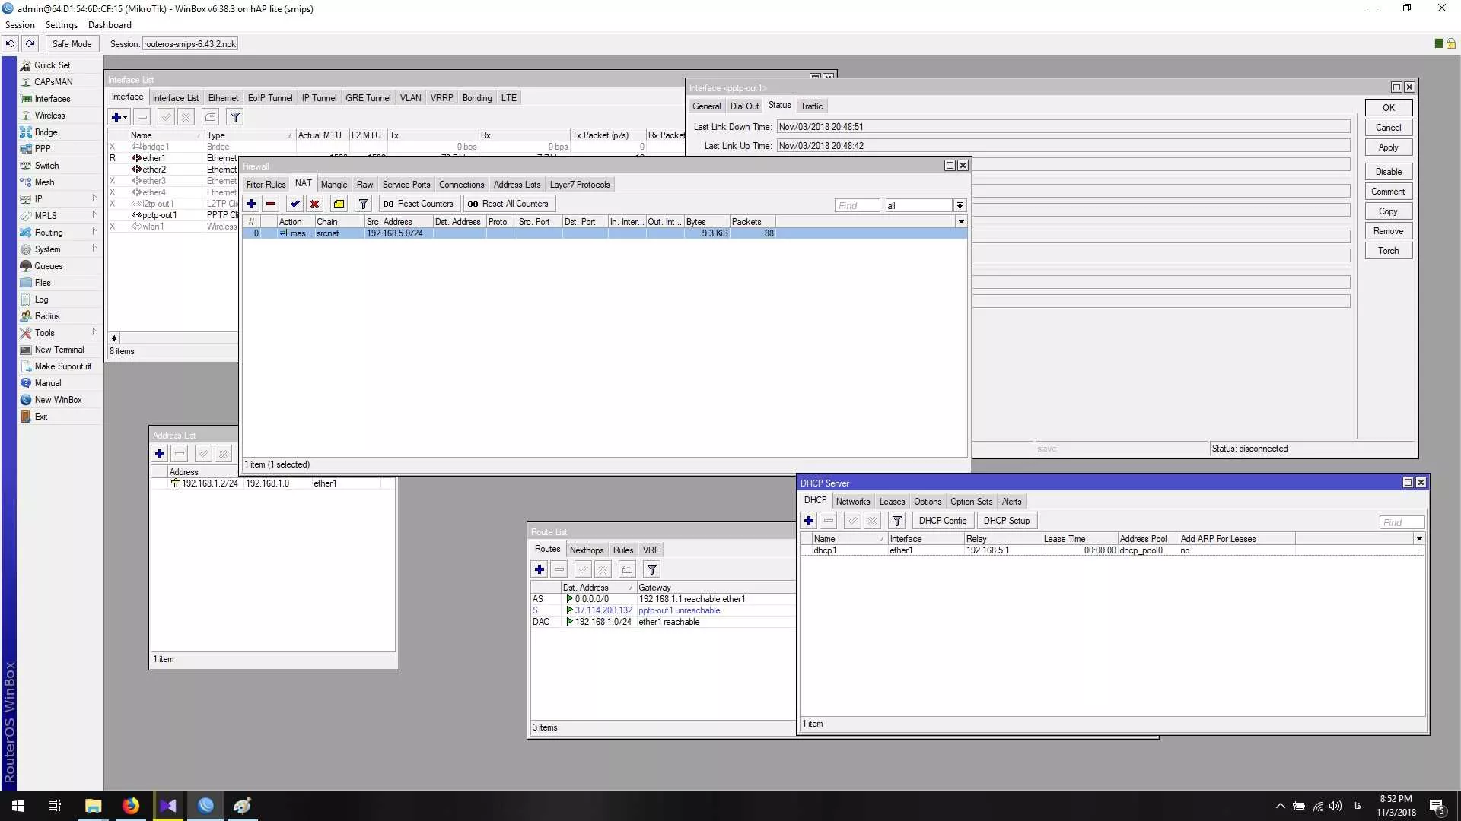Select the srcnat masquerade rule row
Screen dimensions: 1461x821
[605, 233]
